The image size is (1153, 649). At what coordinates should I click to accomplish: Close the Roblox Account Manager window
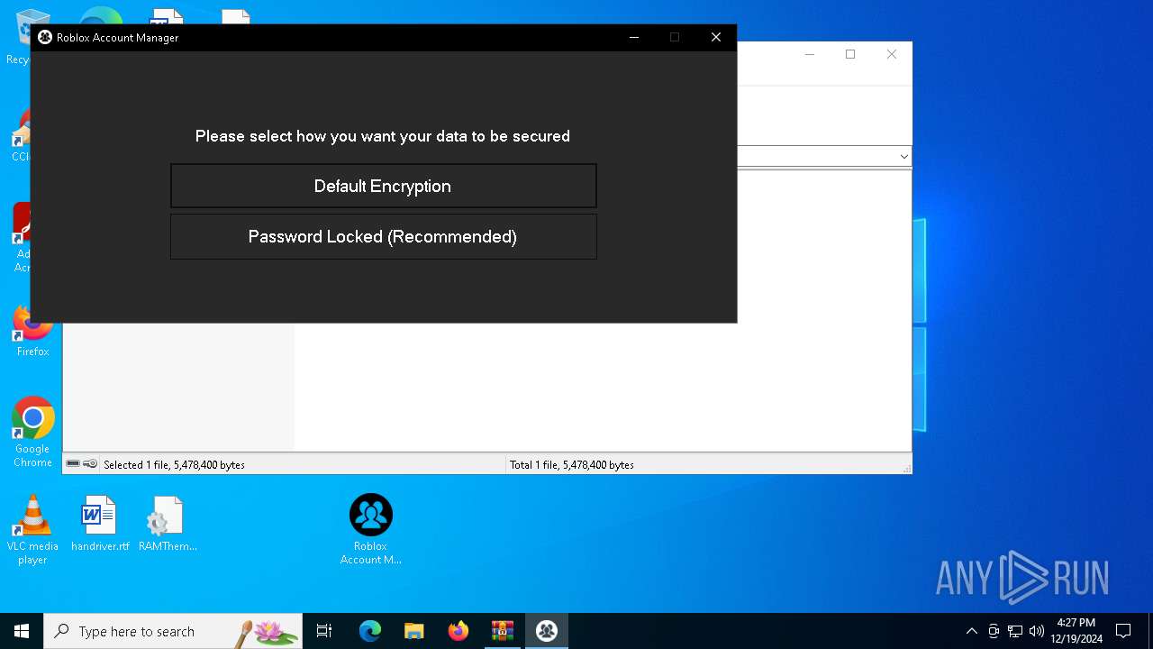click(x=716, y=37)
